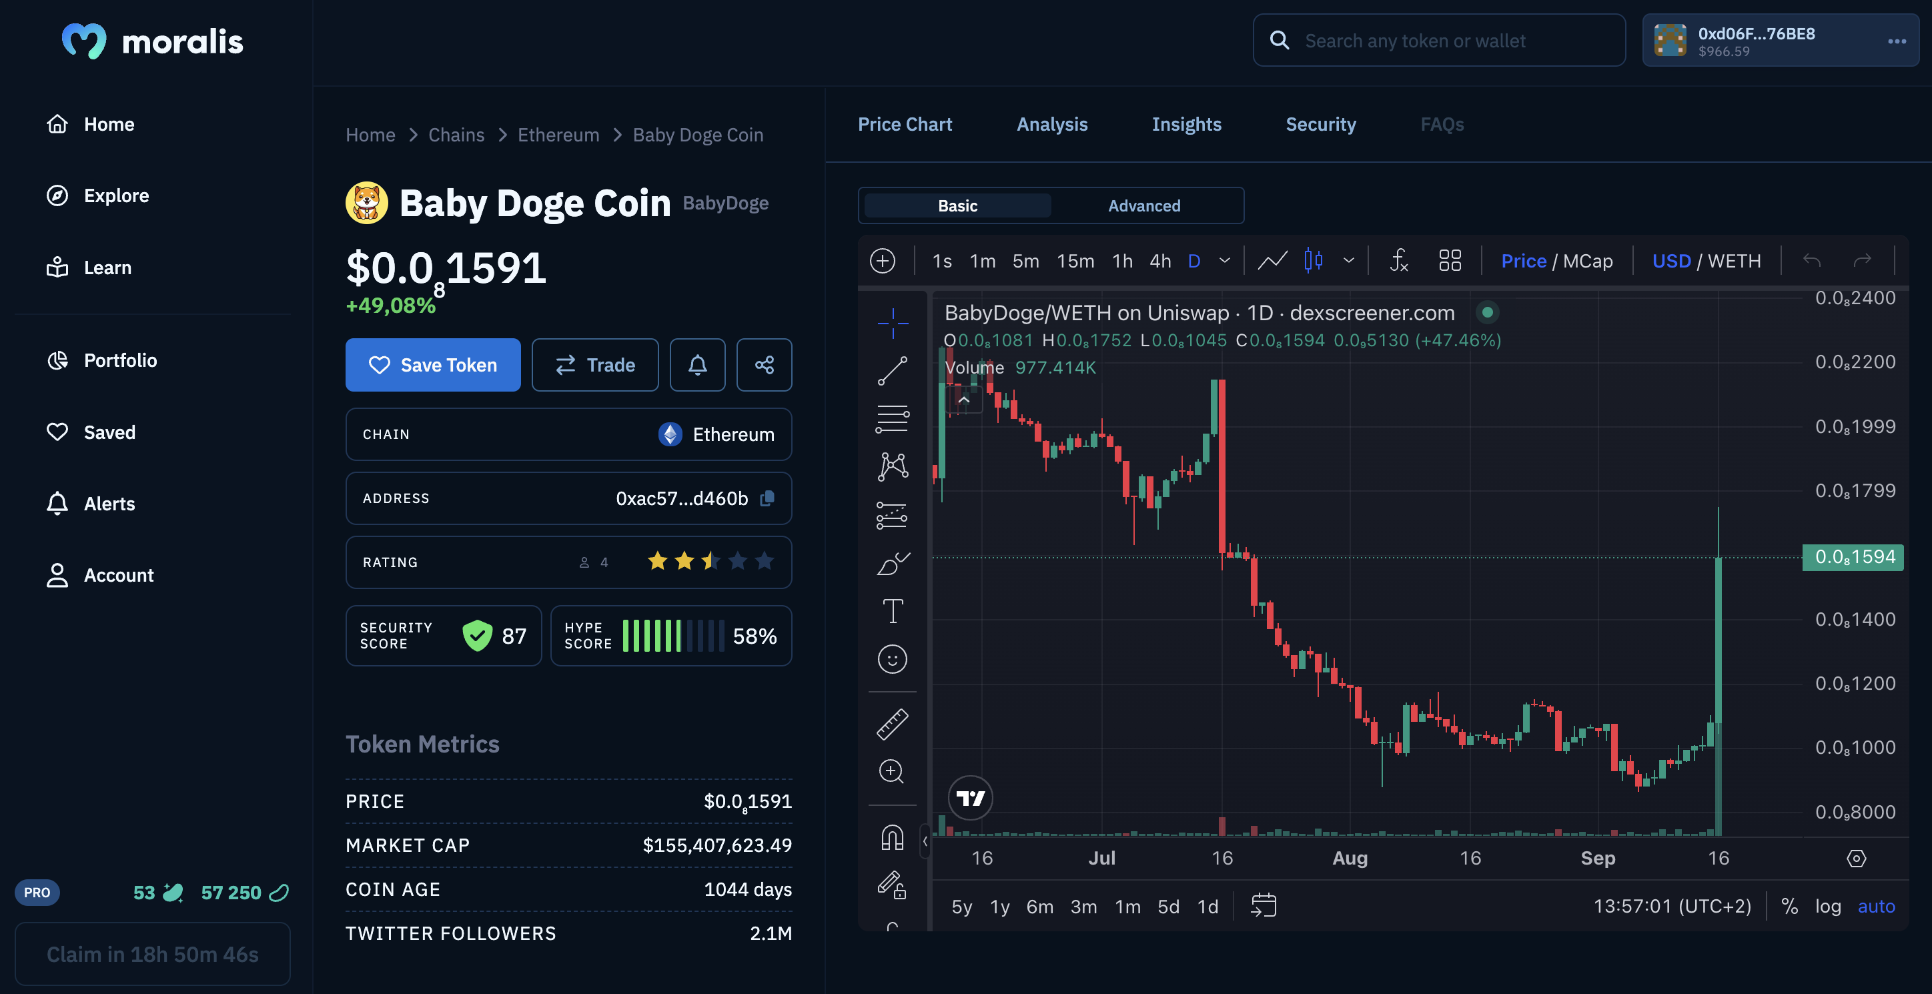Open the Fibonacci retracement tool
1932x994 pixels.
(892, 418)
